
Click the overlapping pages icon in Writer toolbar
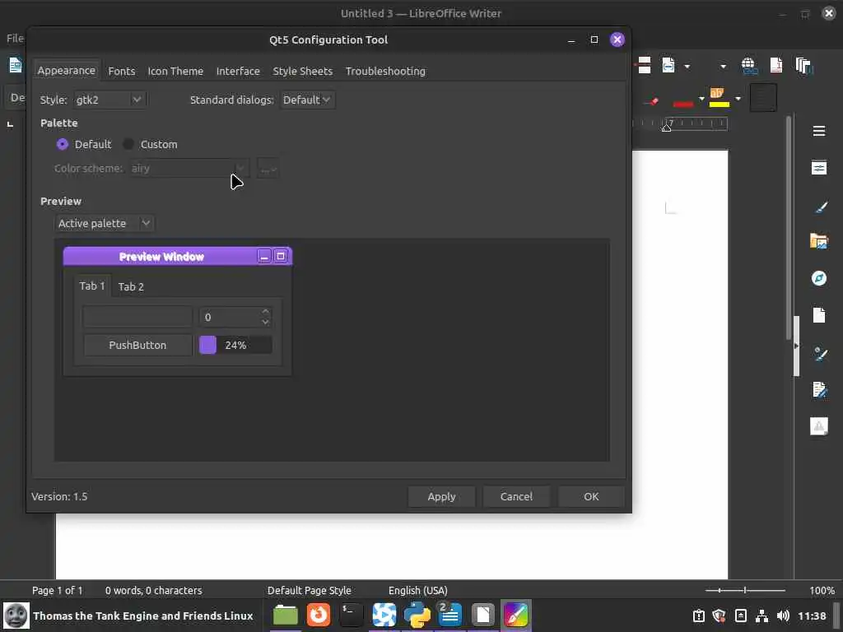[x=804, y=66]
